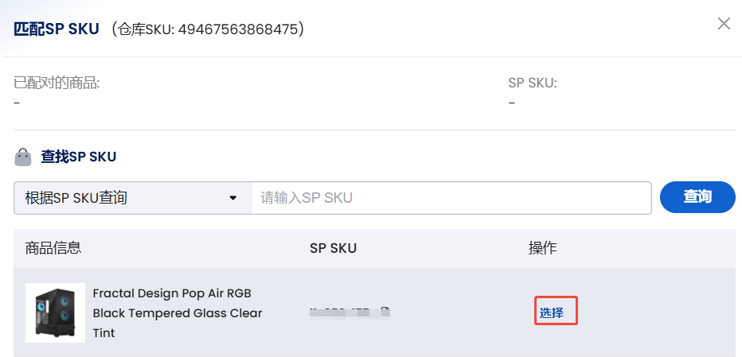
Task: Close the 匹配SP SKU dialog
Action: click(724, 24)
